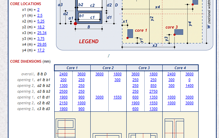Click the CORE DIMENSIONS heading
Screen dimensions: 219x138
26,61
